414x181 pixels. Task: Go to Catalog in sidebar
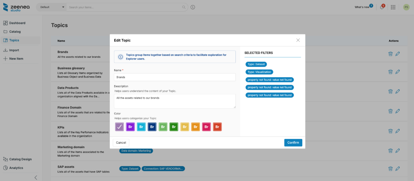click(x=15, y=31)
